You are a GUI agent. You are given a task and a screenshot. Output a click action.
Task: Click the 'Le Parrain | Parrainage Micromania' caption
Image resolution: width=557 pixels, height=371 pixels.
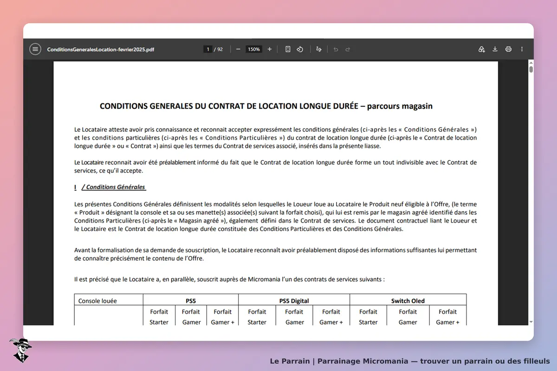pyautogui.click(x=410, y=361)
